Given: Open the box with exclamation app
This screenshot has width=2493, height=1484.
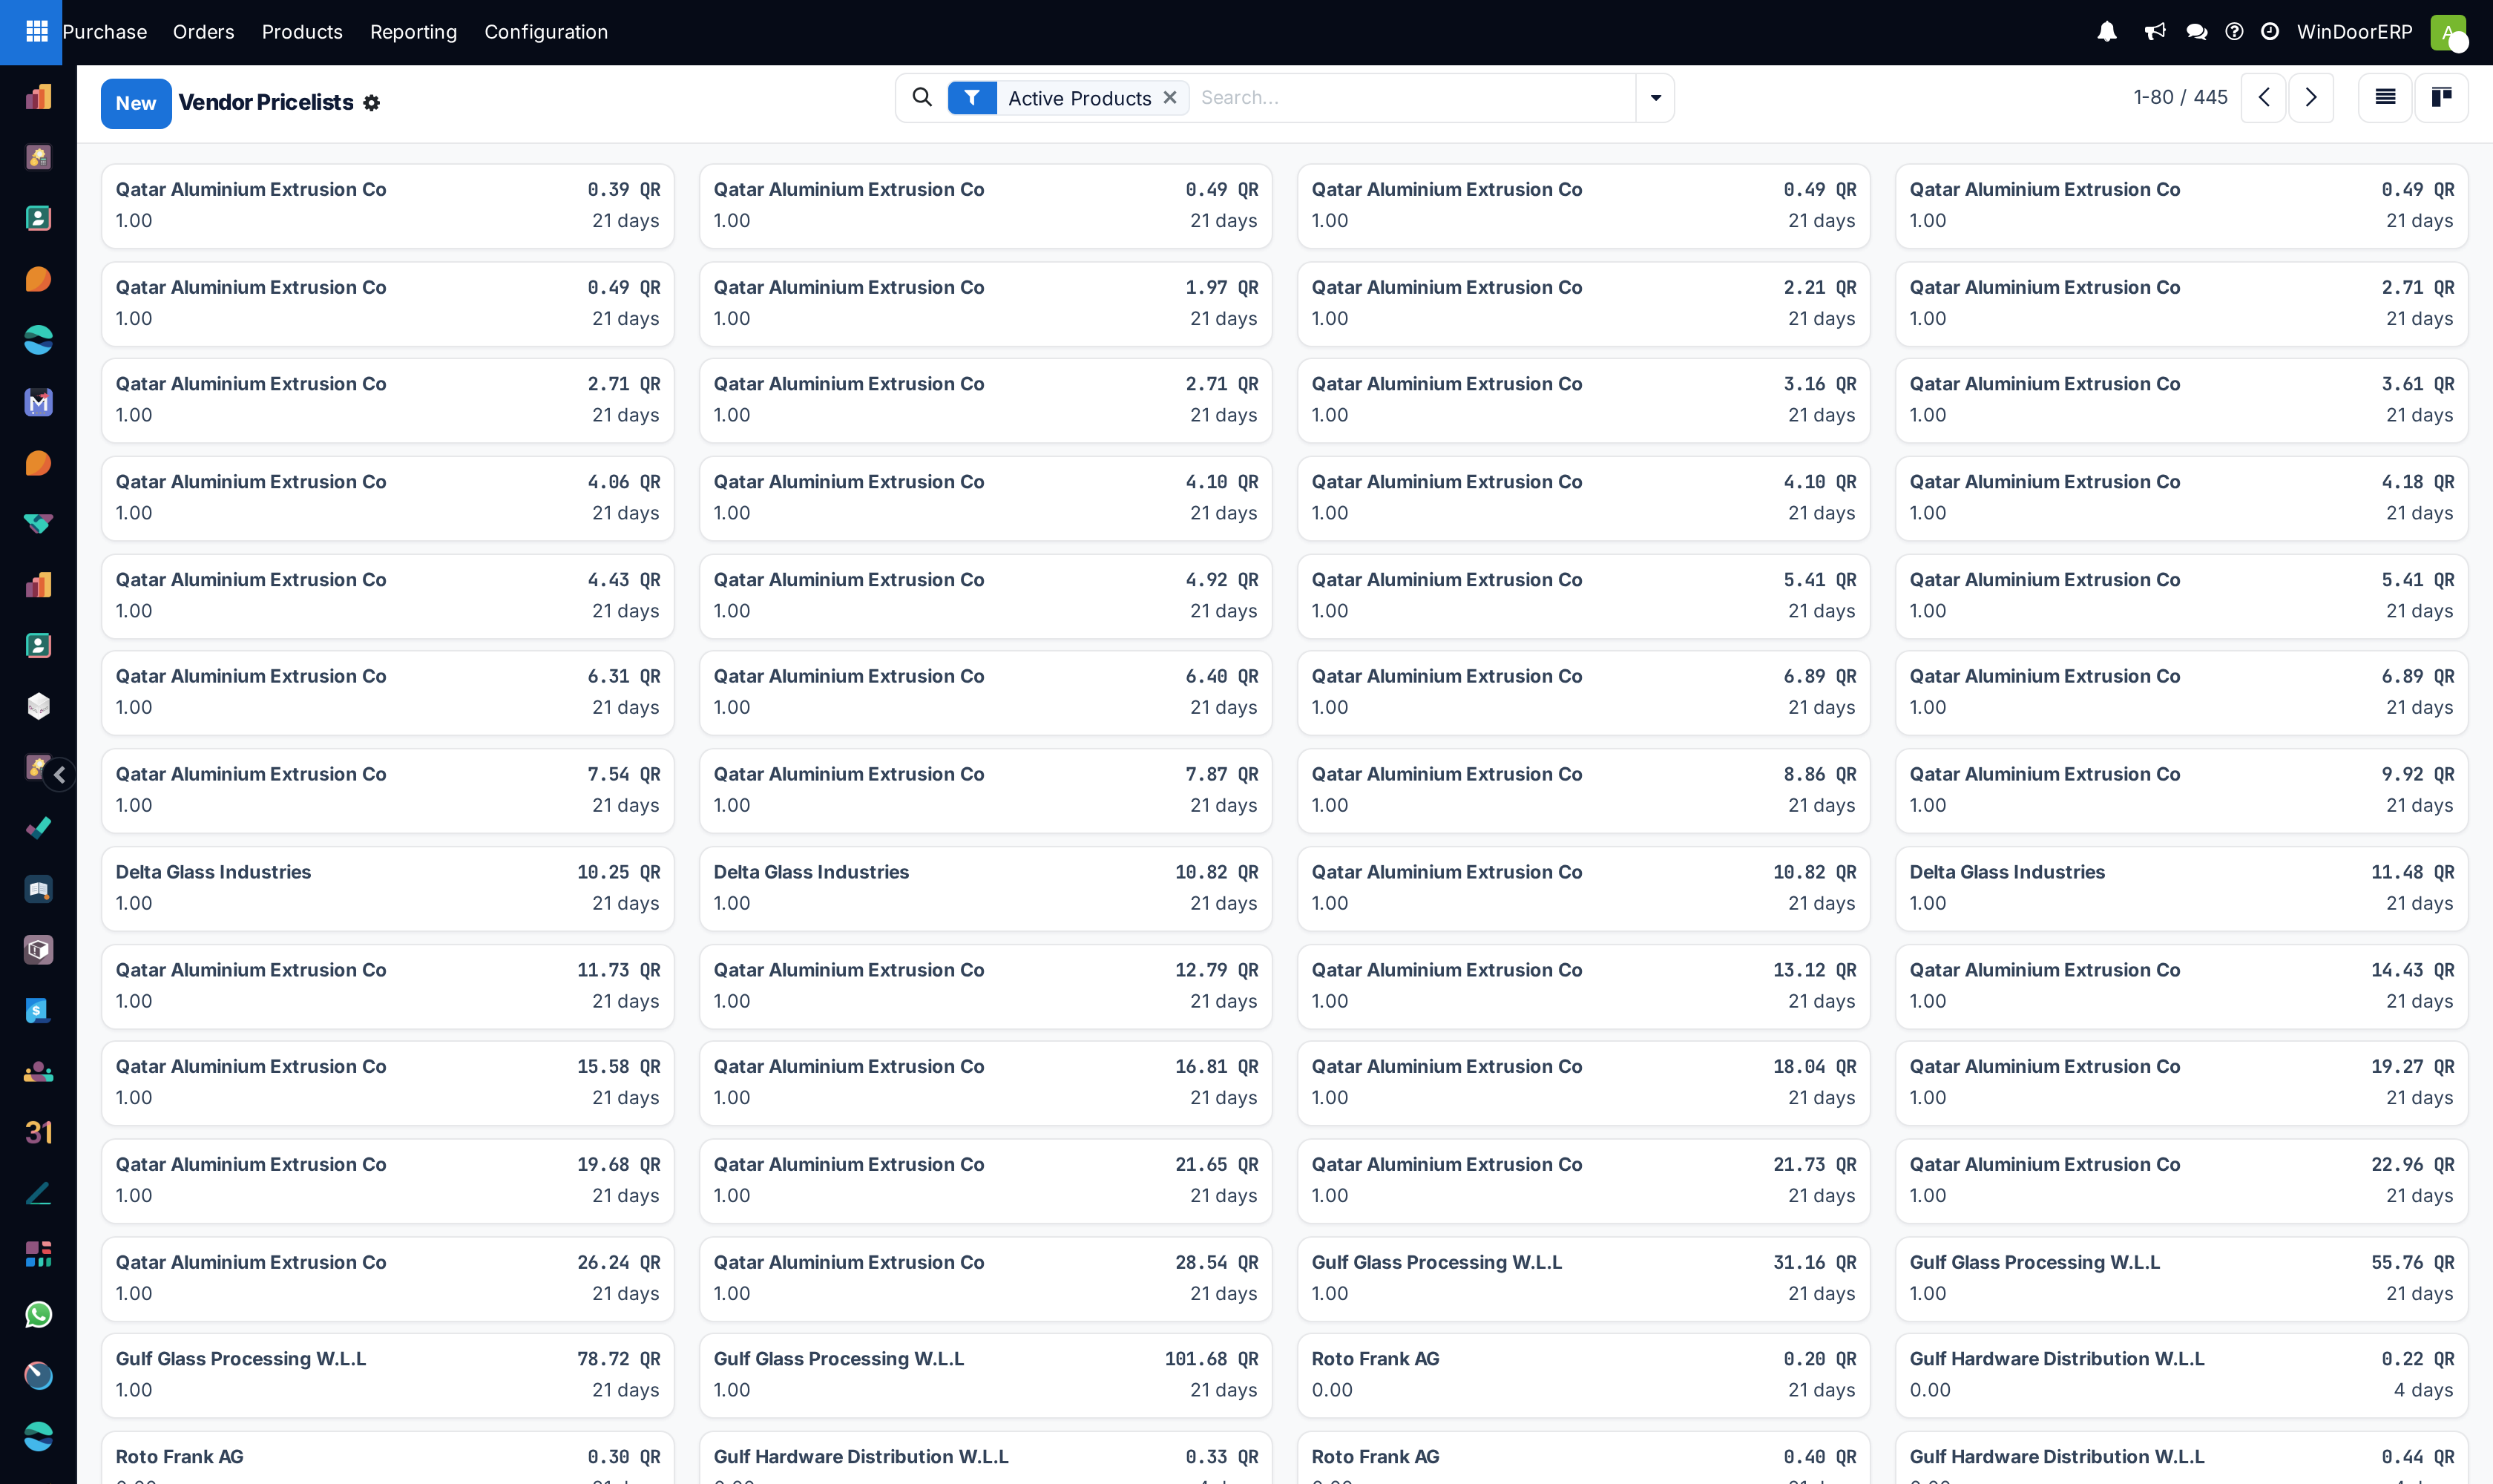Looking at the screenshot, I should tap(38, 950).
